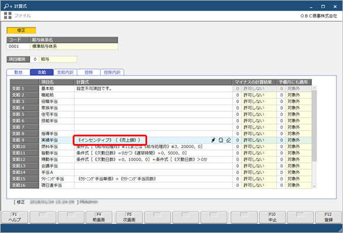The height and width of the screenshot is (233, 343).
Task: Click 対象外 in the 支給 3 row
Action: coord(298,101)
